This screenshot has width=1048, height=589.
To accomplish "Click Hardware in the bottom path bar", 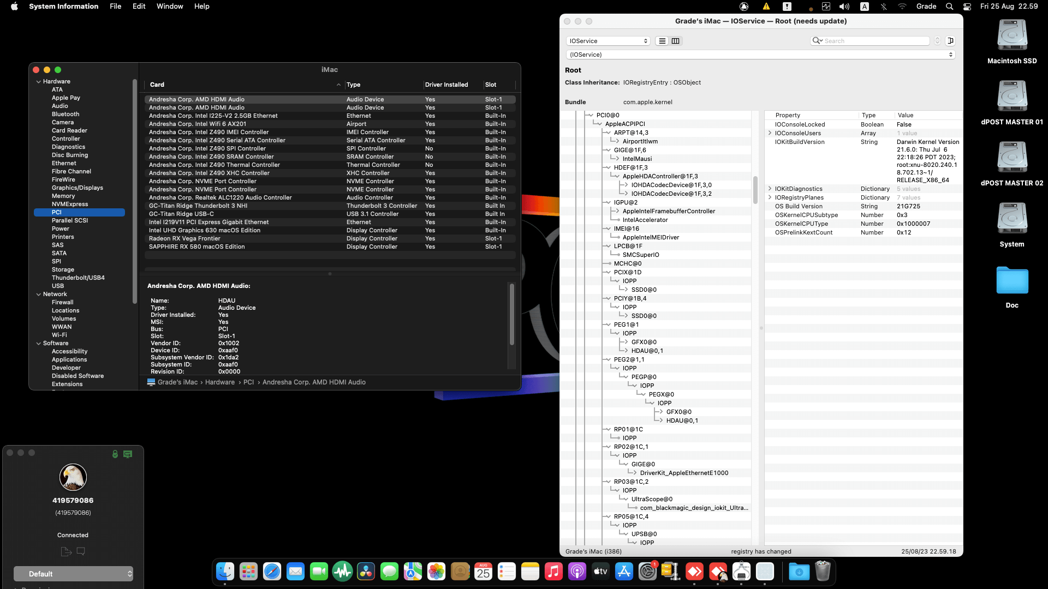I will point(220,382).
